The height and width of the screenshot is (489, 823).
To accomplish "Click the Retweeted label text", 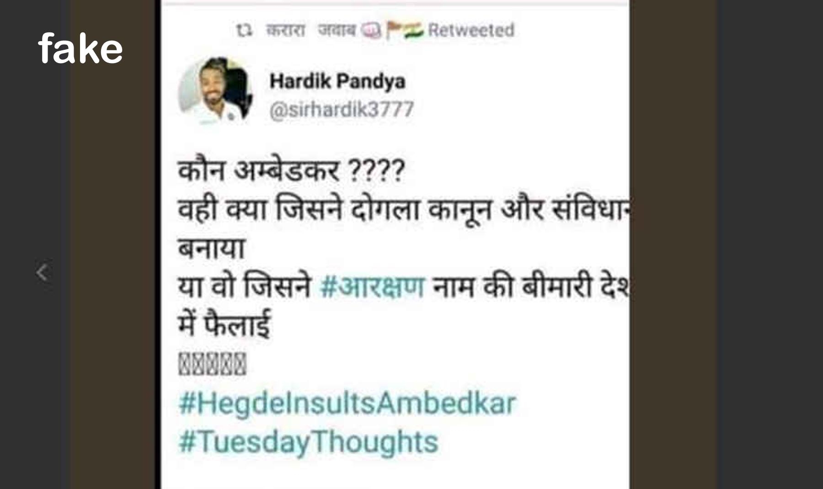I will tap(471, 30).
